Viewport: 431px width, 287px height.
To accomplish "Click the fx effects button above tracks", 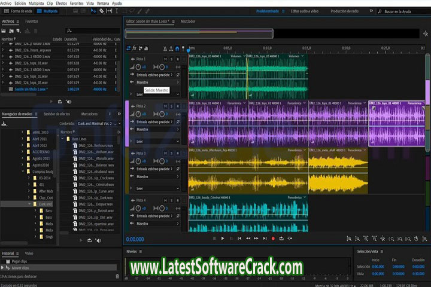I will pos(135,48).
